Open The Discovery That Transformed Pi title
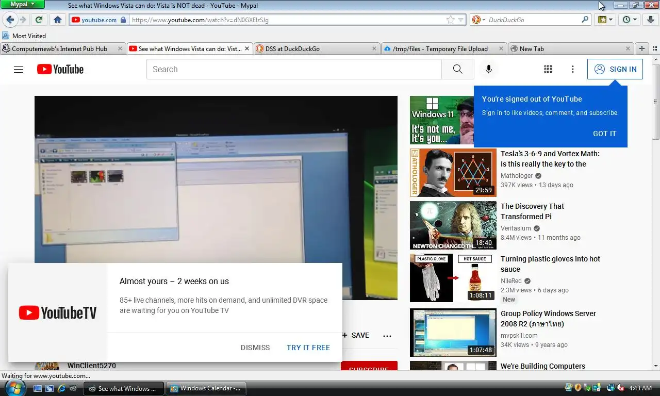660x396 pixels. (x=532, y=211)
